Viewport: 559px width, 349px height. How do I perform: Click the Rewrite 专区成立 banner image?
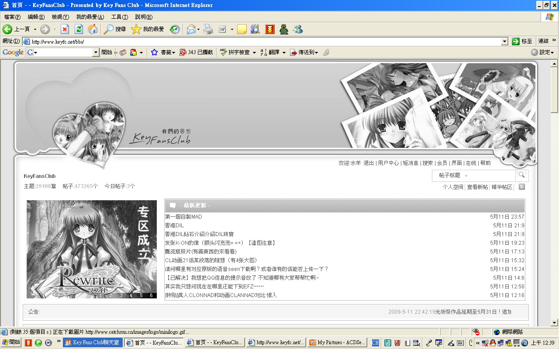coord(92,249)
